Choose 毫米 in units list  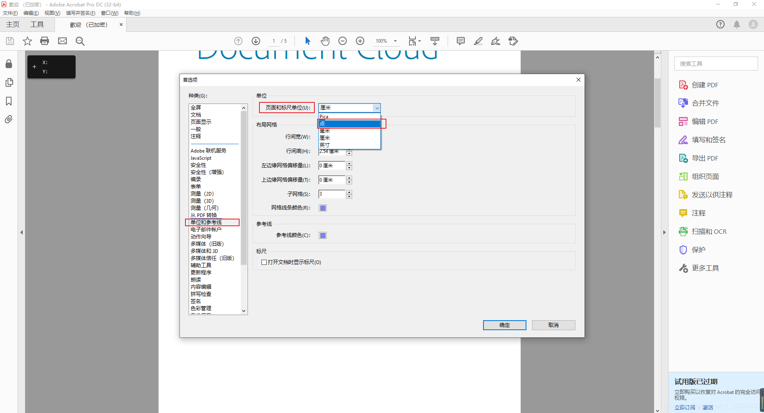pos(349,131)
